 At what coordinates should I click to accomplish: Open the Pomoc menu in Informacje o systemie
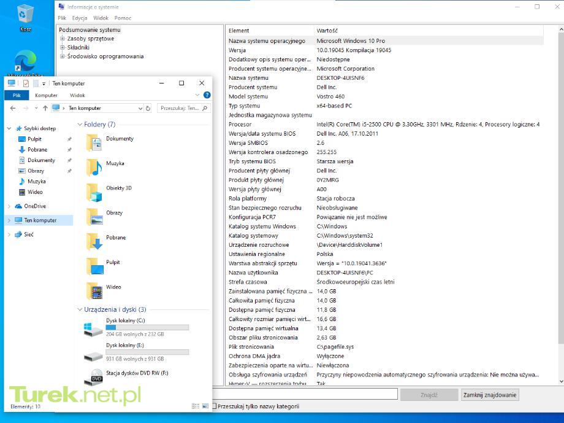123,18
